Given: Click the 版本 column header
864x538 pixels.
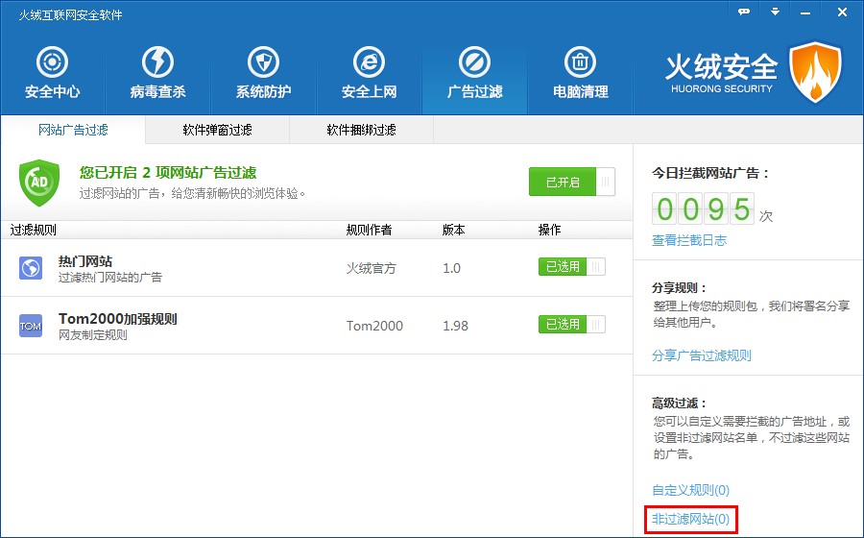Looking at the screenshot, I should click(x=453, y=230).
